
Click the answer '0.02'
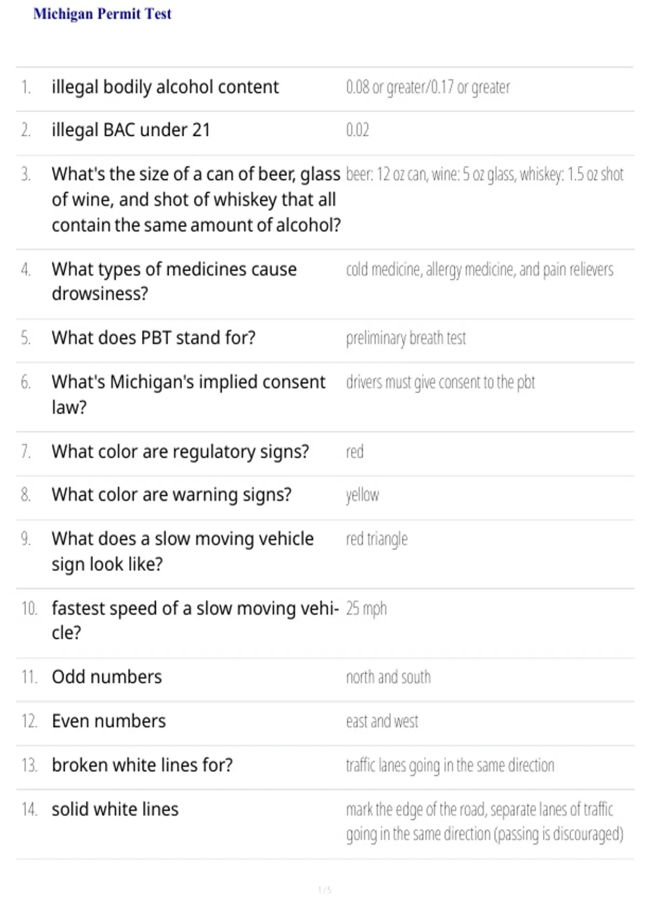[357, 130]
